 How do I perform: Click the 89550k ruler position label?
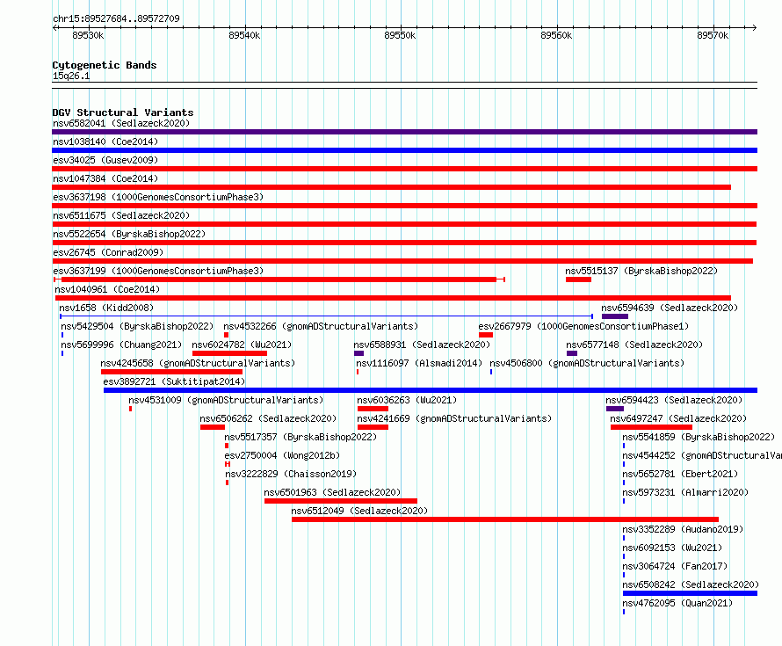[x=400, y=35]
